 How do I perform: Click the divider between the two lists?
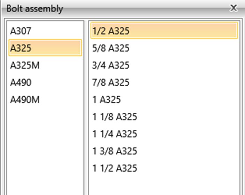coord(86,104)
